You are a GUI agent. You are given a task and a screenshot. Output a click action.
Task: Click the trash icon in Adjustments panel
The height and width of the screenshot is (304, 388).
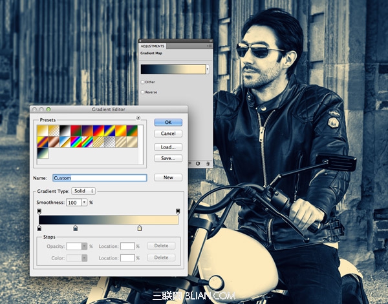[208, 163]
